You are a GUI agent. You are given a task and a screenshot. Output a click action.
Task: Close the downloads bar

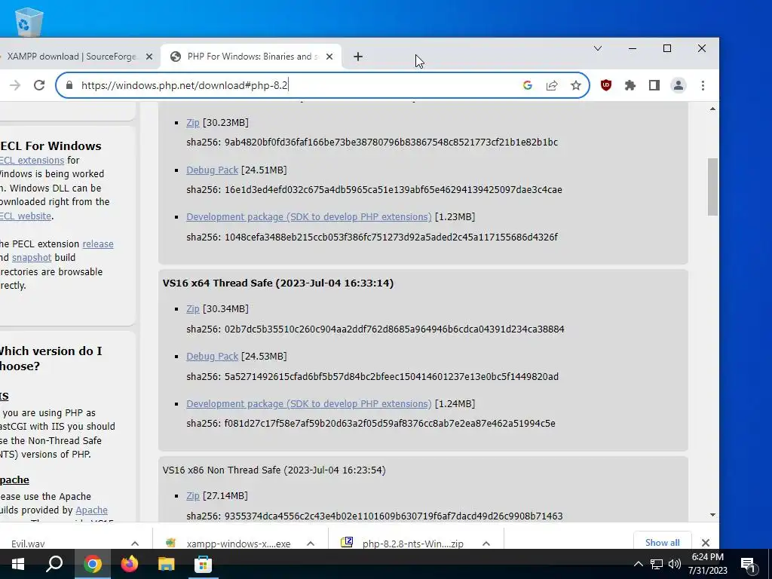(x=706, y=543)
